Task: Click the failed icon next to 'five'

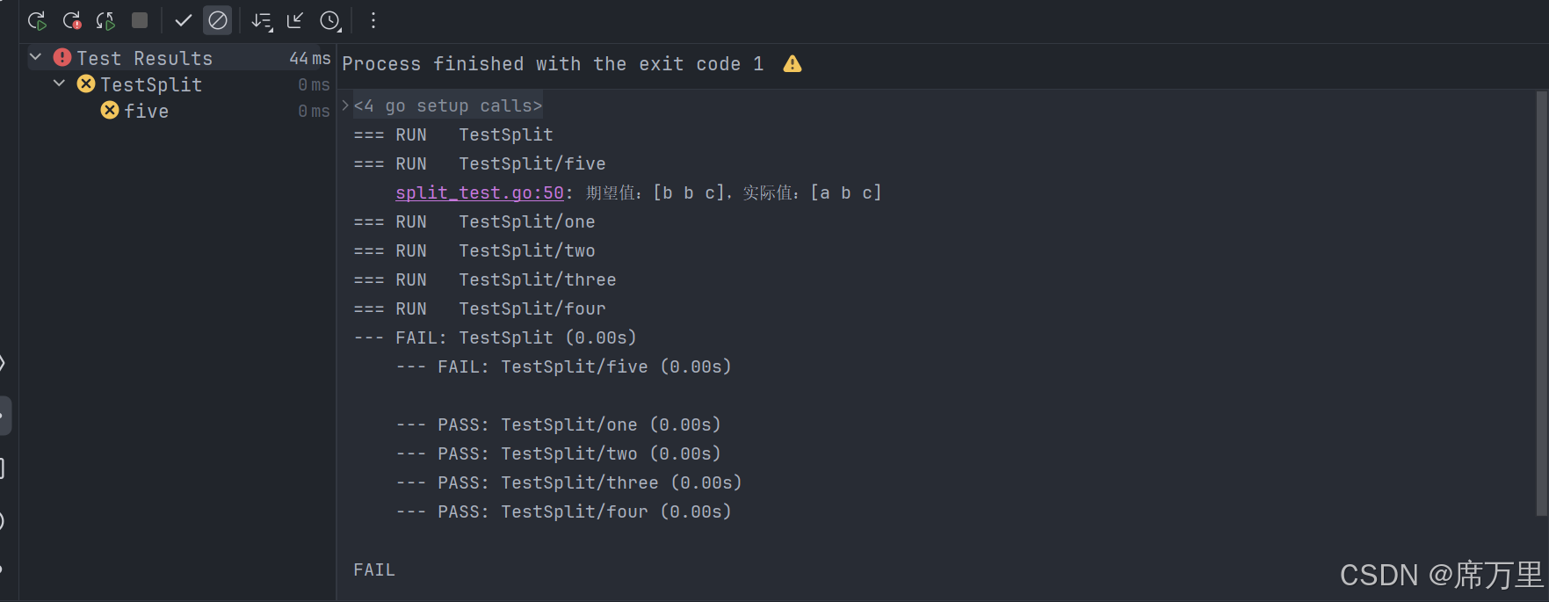Action: 110,110
